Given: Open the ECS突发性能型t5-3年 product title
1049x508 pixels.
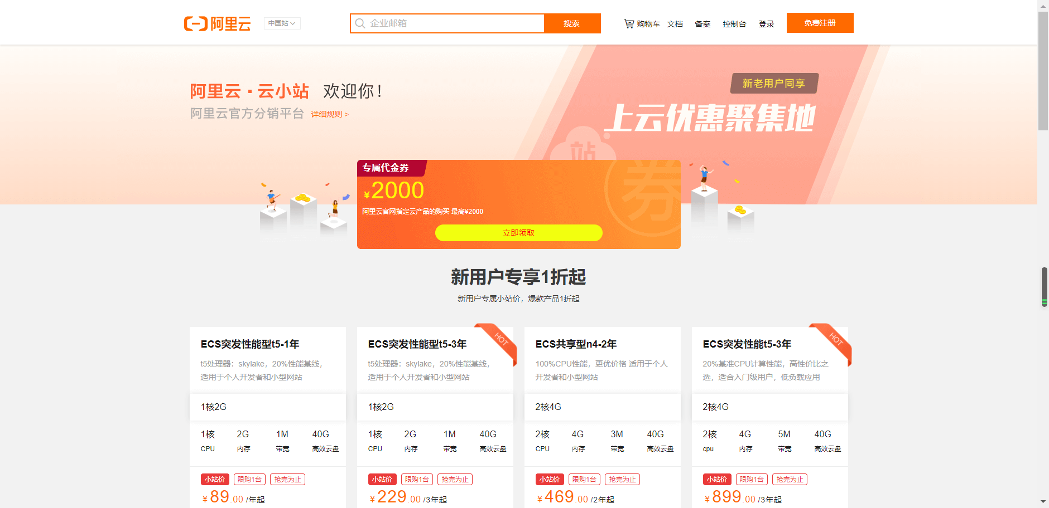Looking at the screenshot, I should coord(417,344).
